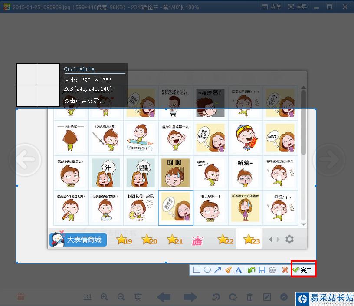Switch to star tab 23
354x306 pixels.
pos(252,240)
